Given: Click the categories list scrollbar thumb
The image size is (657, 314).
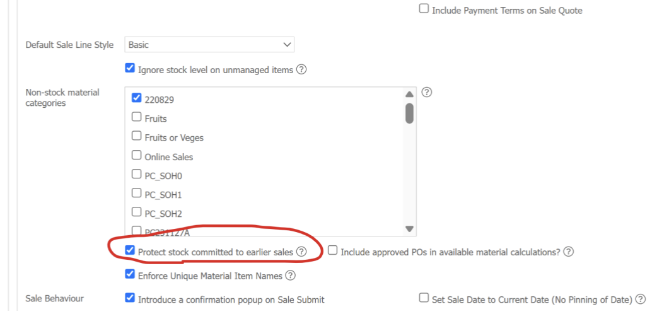Looking at the screenshot, I should click(410, 113).
